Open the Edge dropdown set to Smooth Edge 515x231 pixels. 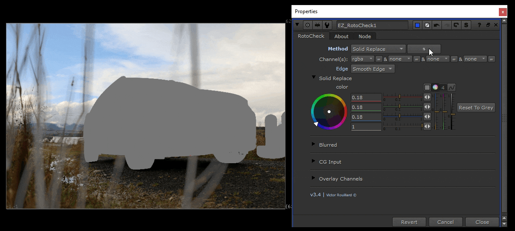pos(373,69)
